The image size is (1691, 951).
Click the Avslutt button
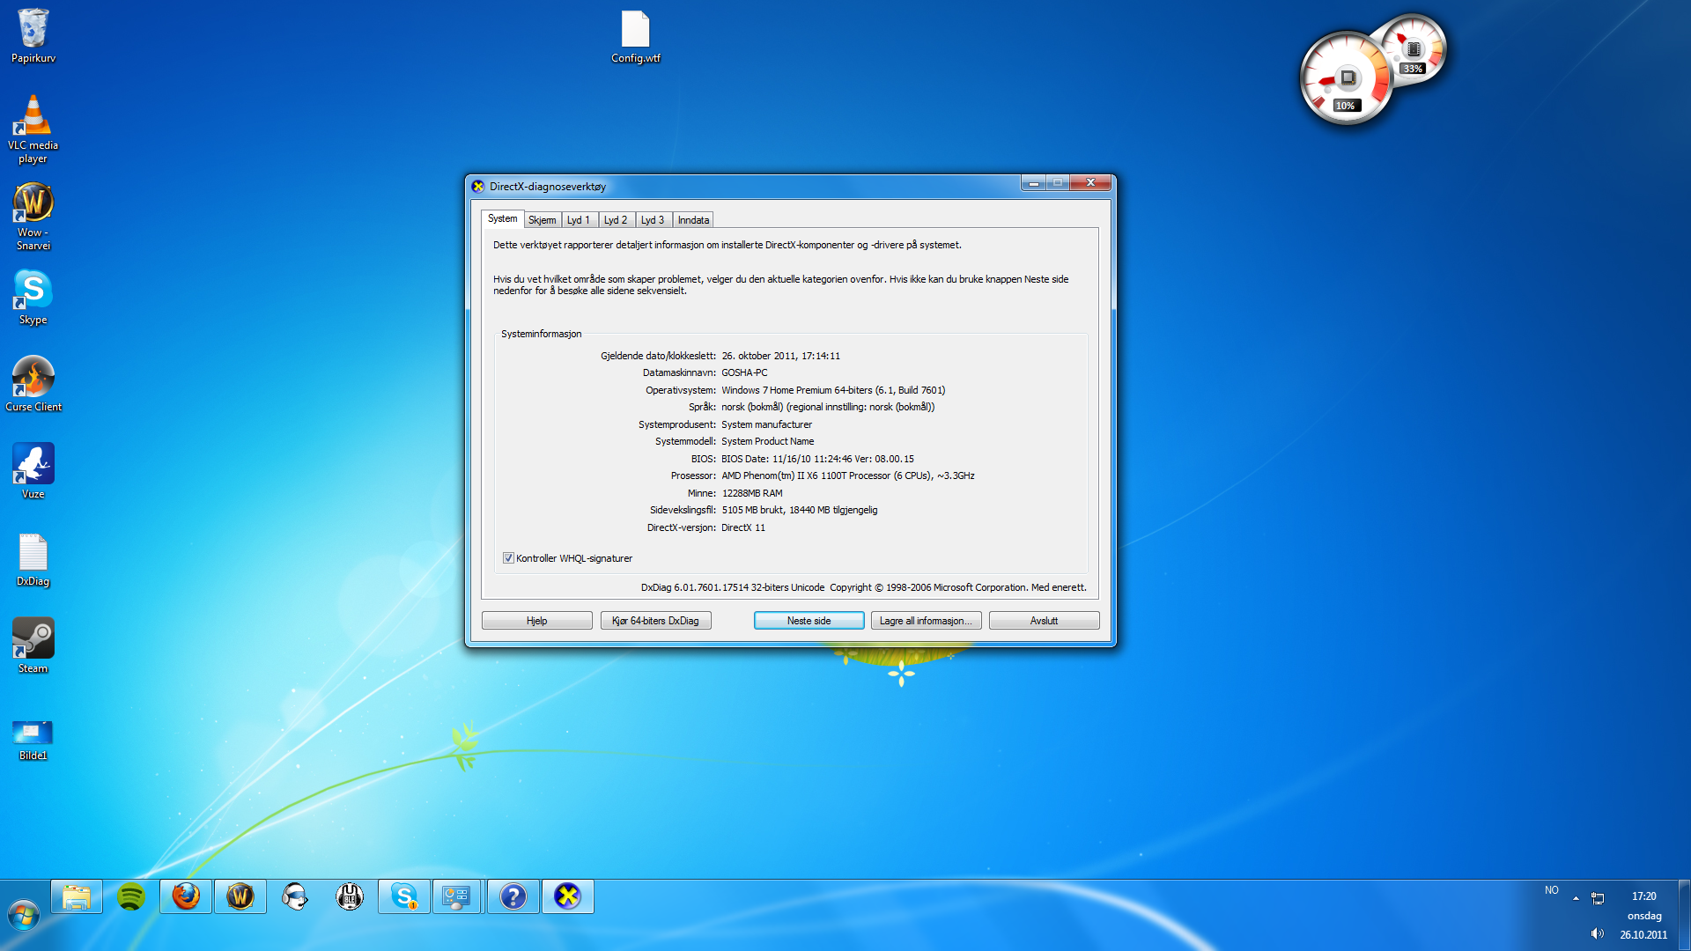coord(1044,621)
